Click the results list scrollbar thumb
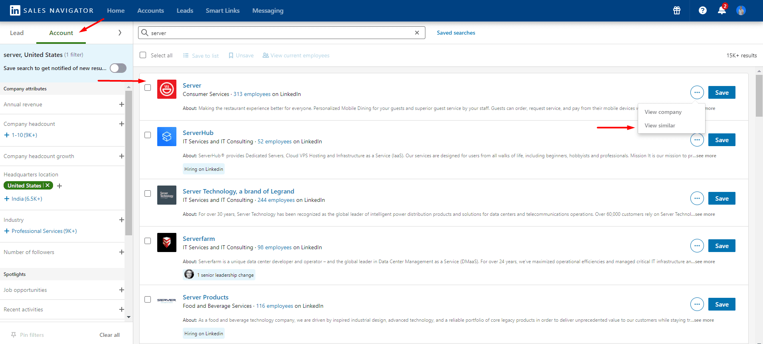Screen dimensions: 763x344 [759, 96]
